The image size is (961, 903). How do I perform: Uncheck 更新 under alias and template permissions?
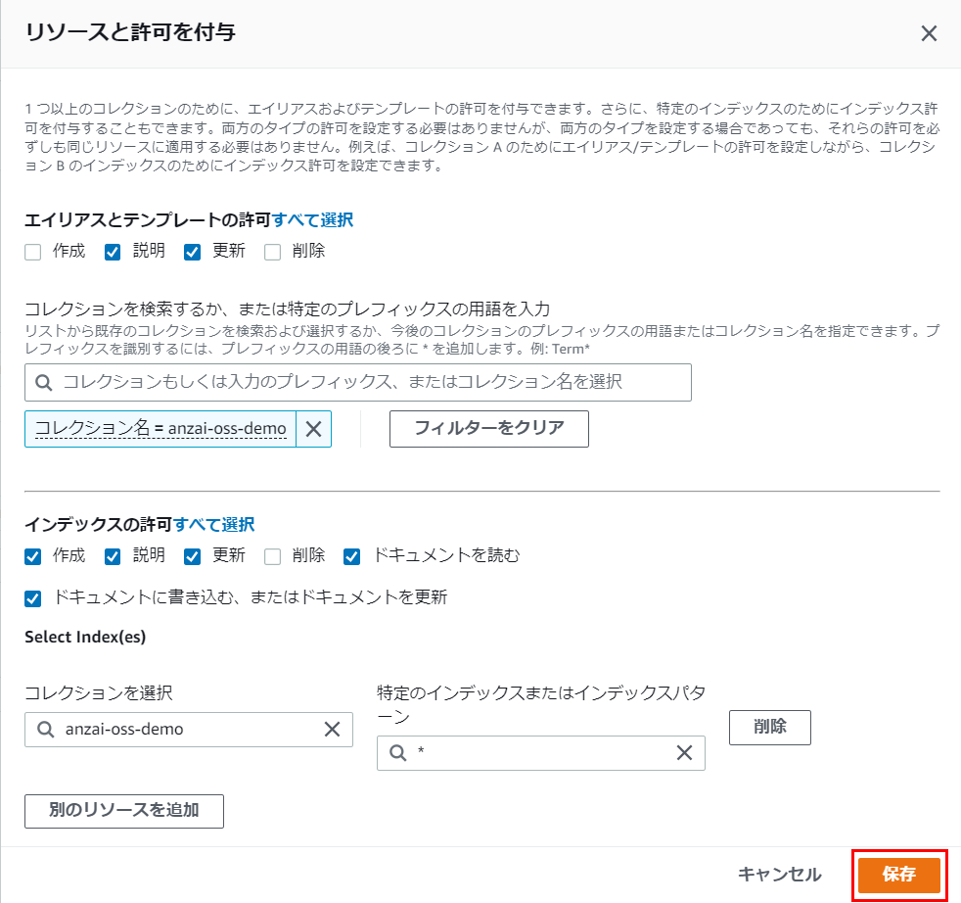click(193, 252)
